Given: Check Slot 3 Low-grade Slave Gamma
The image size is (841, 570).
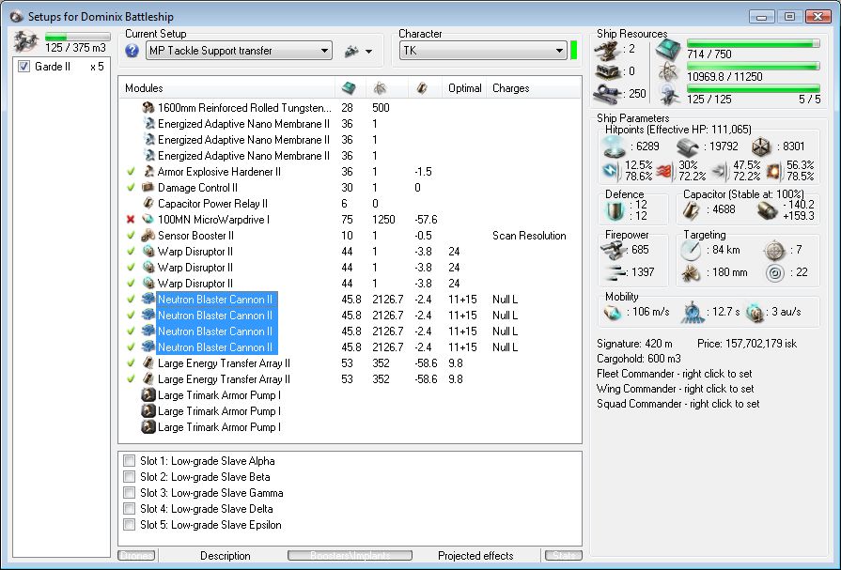Looking at the screenshot, I should coord(129,493).
